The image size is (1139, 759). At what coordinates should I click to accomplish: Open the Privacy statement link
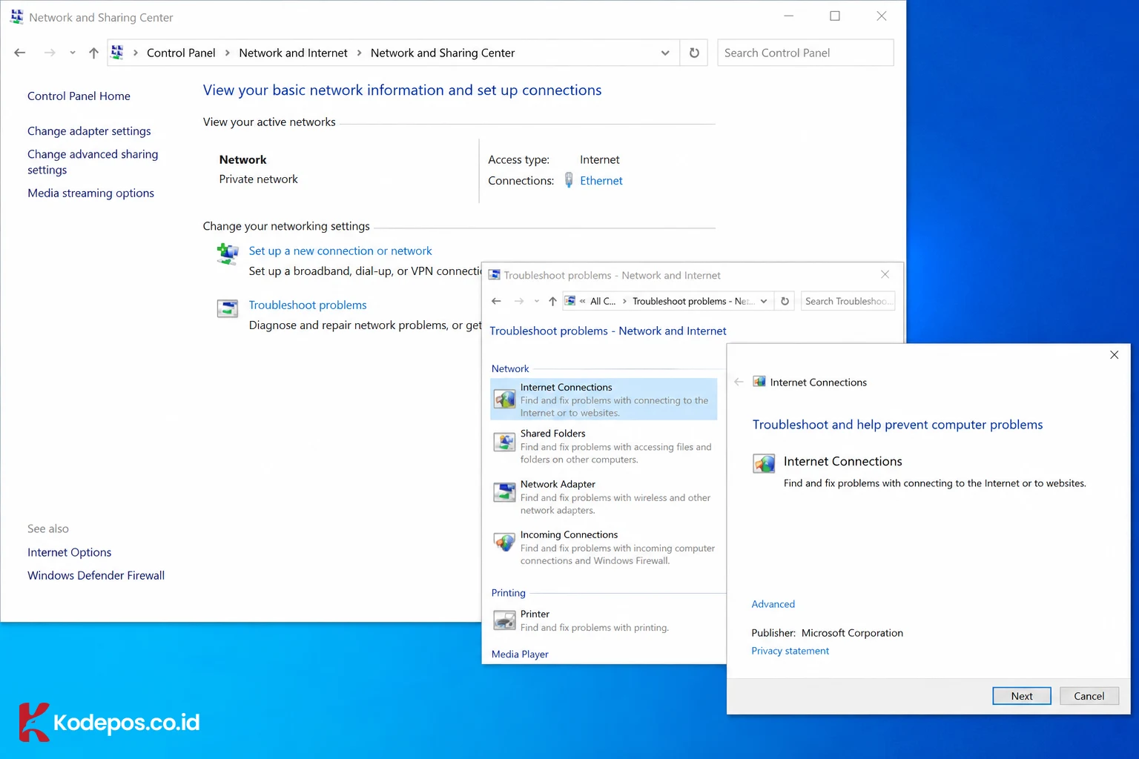[x=790, y=651]
